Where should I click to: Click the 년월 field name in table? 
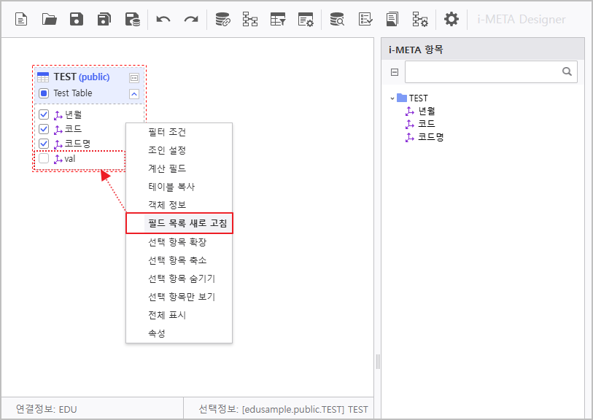click(x=74, y=114)
